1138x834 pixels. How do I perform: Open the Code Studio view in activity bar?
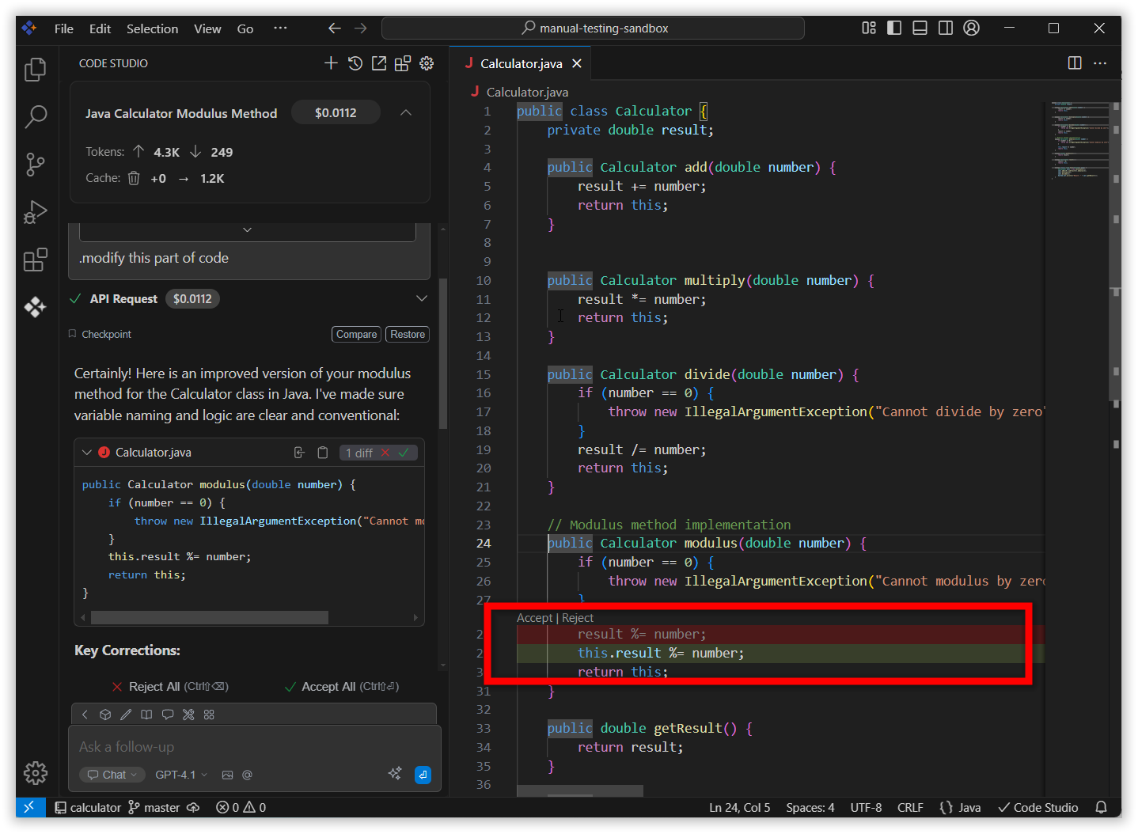(x=36, y=307)
